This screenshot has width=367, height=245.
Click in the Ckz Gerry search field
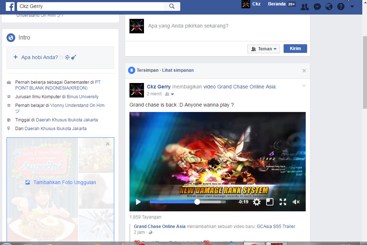click(x=90, y=6)
